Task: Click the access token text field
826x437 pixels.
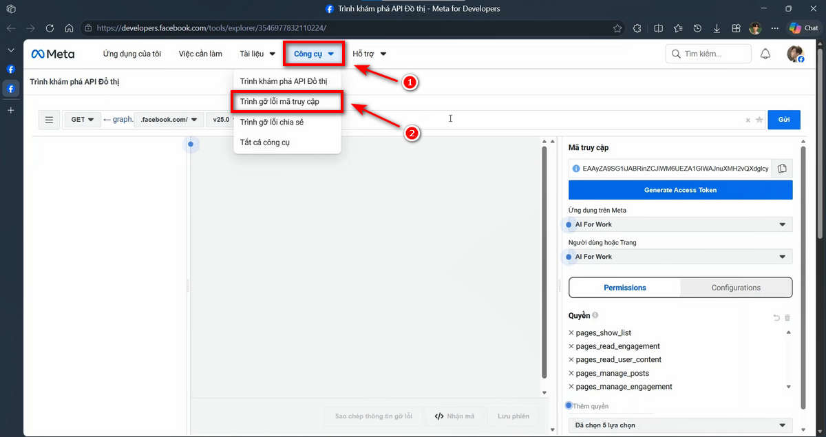Action: [670, 169]
